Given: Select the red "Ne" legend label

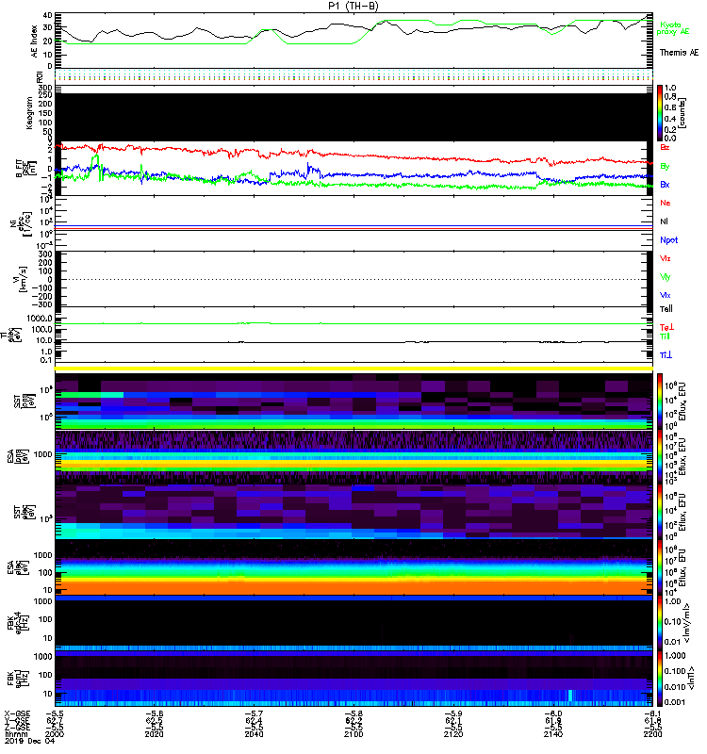Looking at the screenshot, I should (x=665, y=203).
